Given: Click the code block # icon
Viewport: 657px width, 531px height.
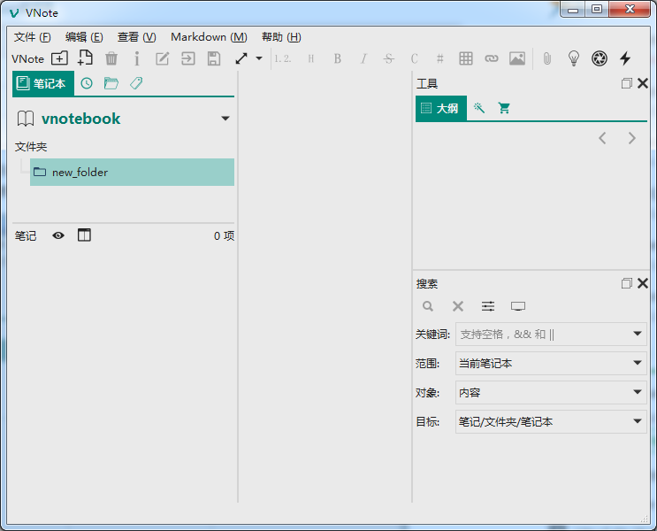Looking at the screenshot, I should point(440,58).
